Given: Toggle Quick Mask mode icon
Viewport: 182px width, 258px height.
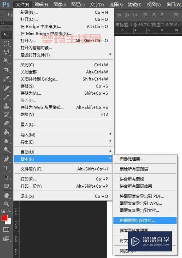Looking at the screenshot, I should point(6,230).
